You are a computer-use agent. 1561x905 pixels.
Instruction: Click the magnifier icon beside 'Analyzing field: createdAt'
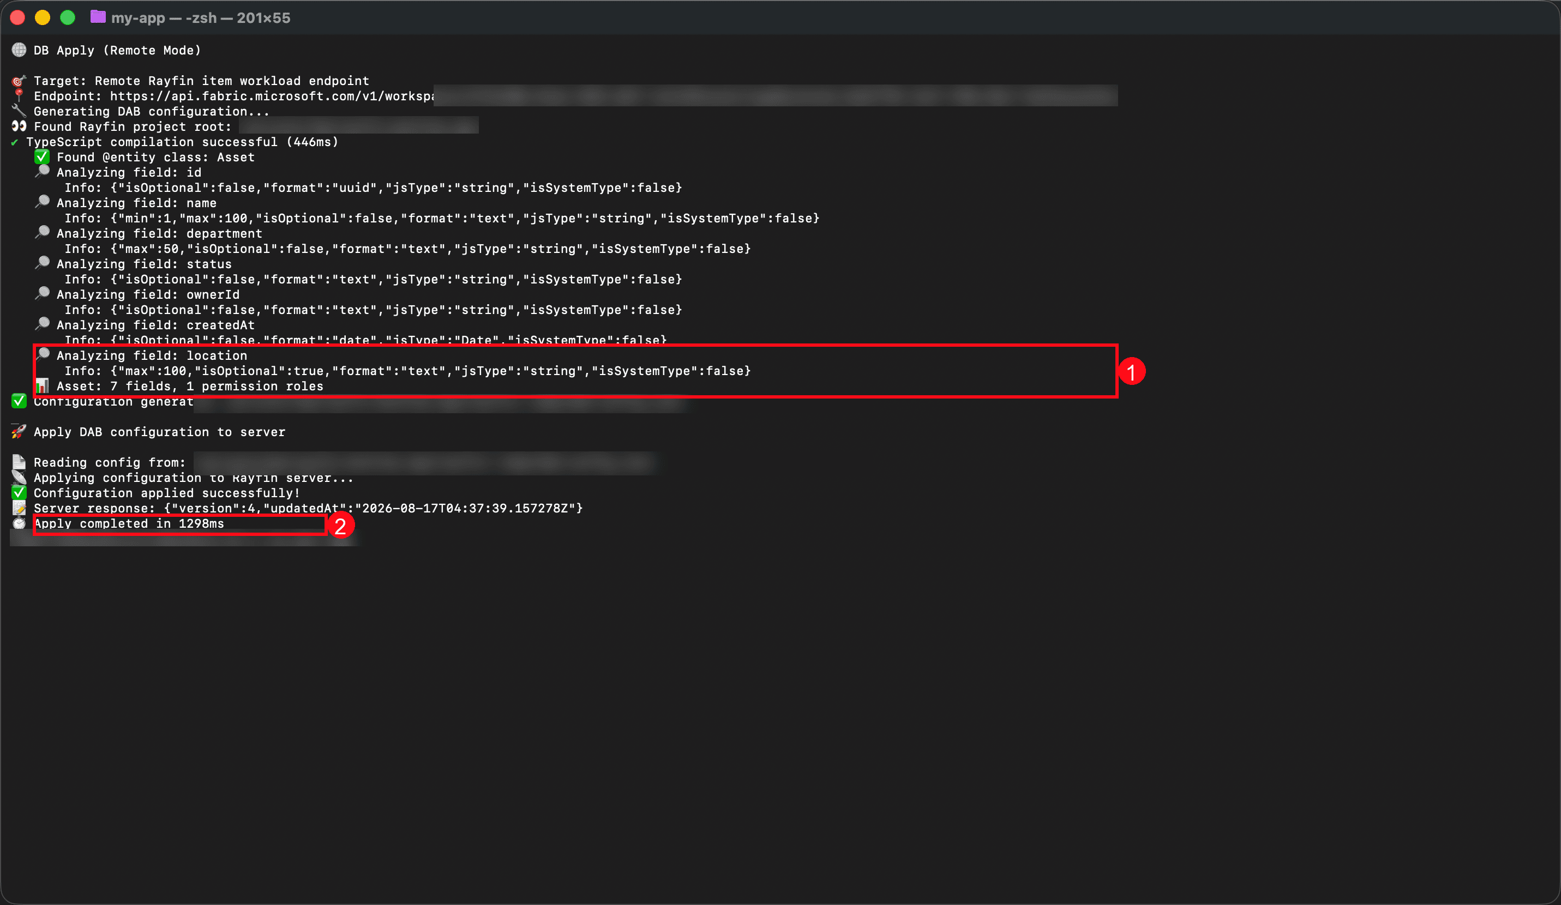click(42, 324)
